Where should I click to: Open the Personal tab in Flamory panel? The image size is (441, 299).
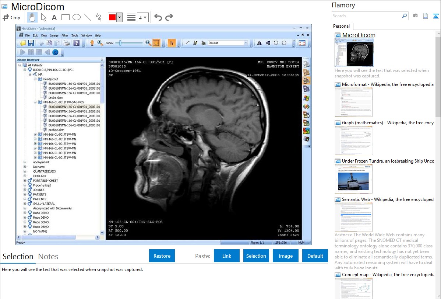coord(341,26)
